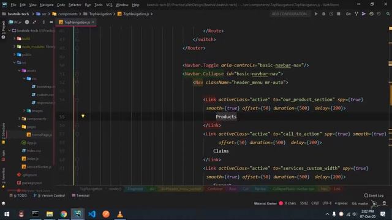
Task: Click the WebStorm icon in the taskbar
Action: [78, 214]
